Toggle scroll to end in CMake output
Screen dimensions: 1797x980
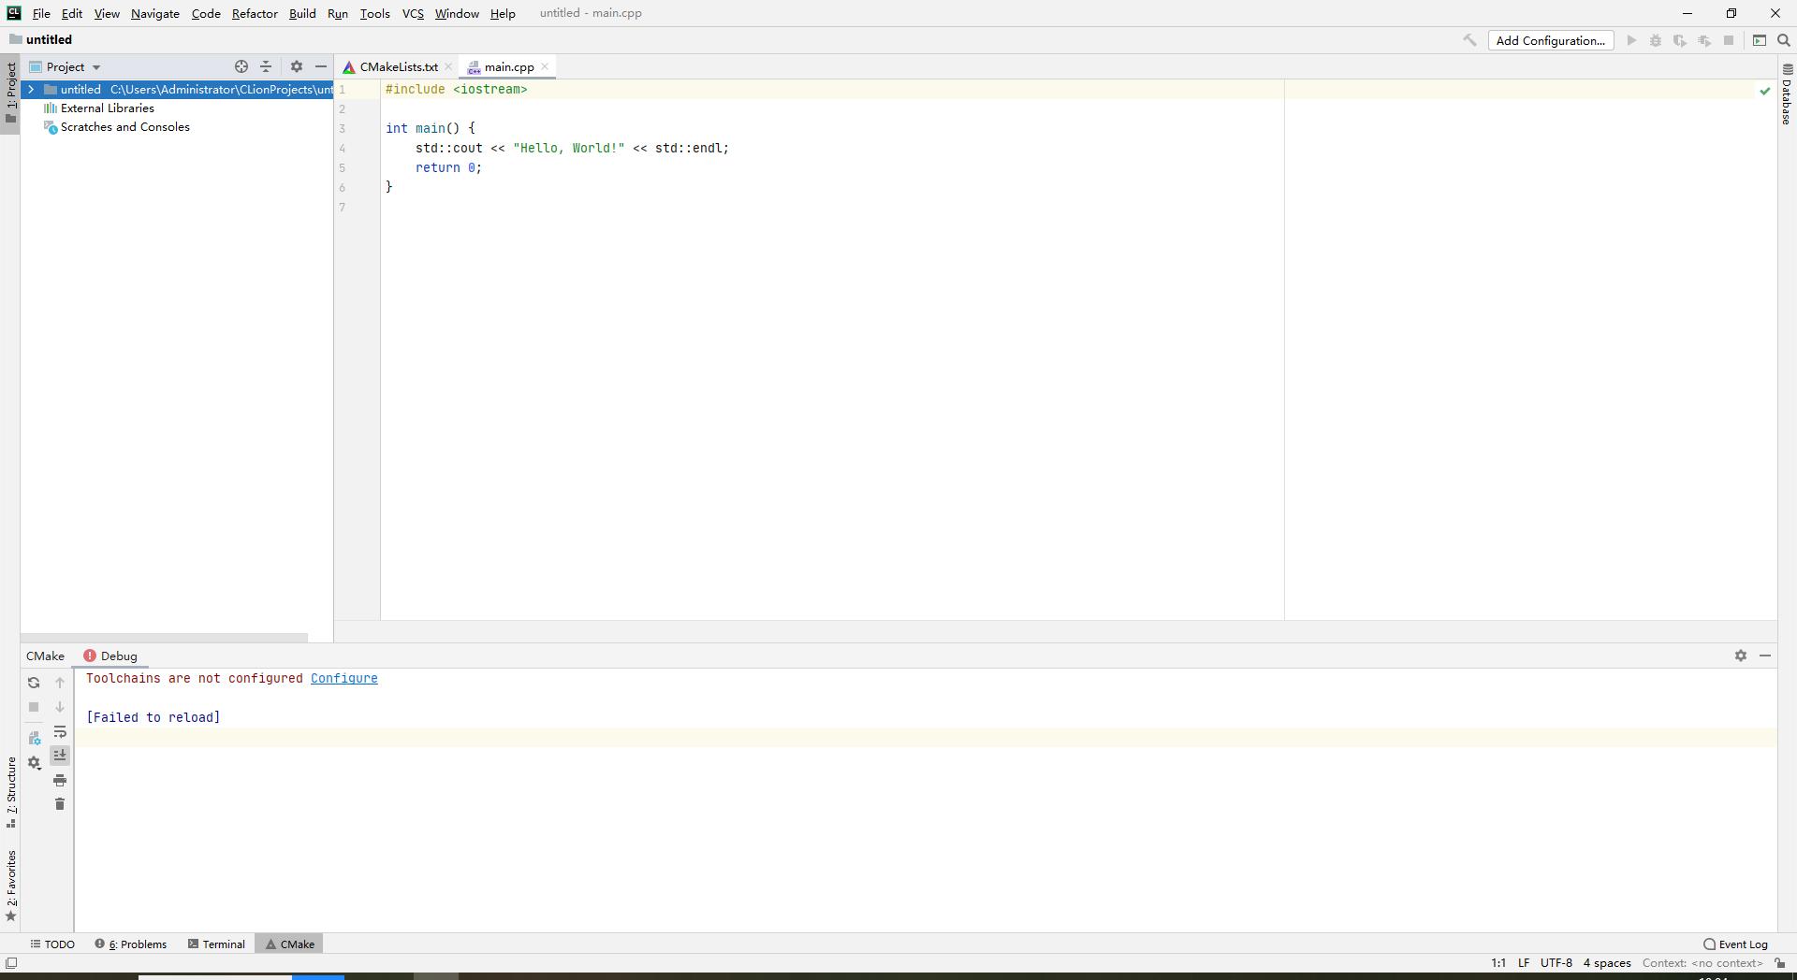coord(60,756)
